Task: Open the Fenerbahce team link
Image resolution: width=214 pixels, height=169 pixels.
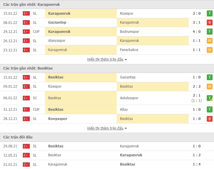Action: tap(129, 50)
